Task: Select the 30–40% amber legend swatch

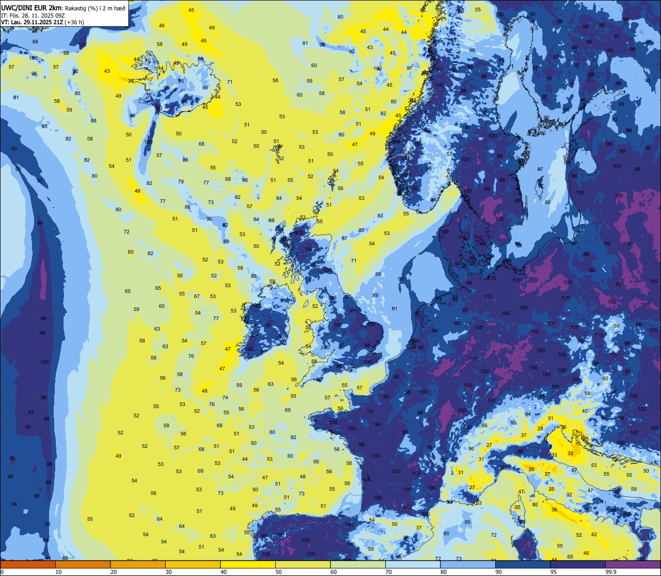Action: (x=193, y=564)
